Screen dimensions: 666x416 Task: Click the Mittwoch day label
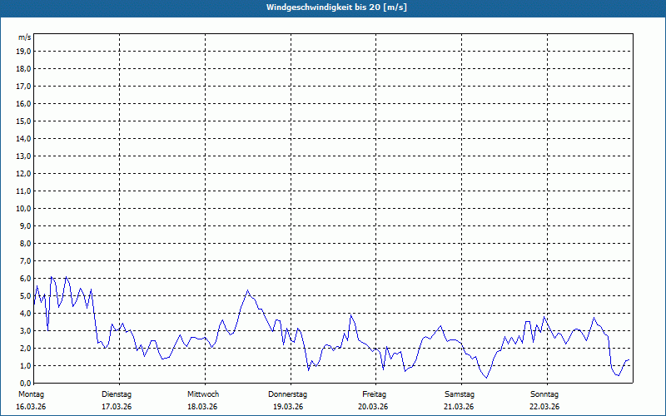pyautogui.click(x=203, y=394)
